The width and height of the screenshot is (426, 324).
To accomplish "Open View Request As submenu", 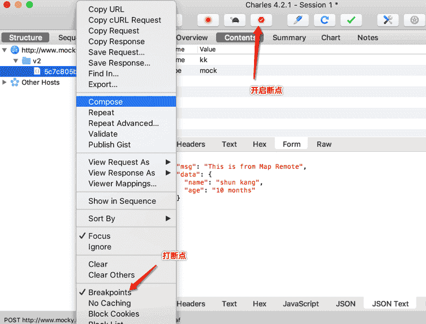I will tap(126, 162).
